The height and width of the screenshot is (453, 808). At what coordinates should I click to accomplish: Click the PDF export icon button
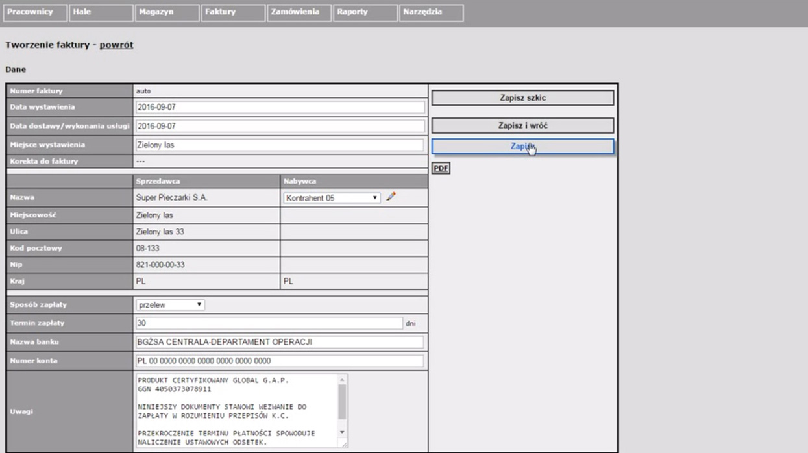pyautogui.click(x=441, y=169)
